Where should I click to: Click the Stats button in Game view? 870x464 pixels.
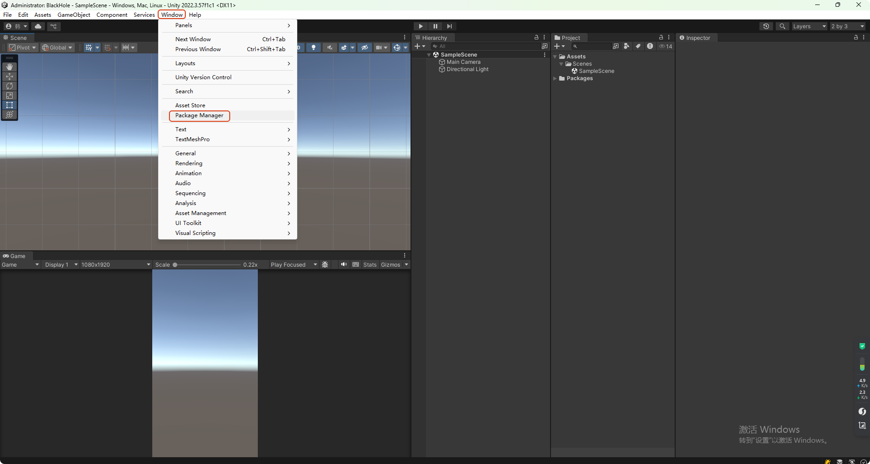370,264
